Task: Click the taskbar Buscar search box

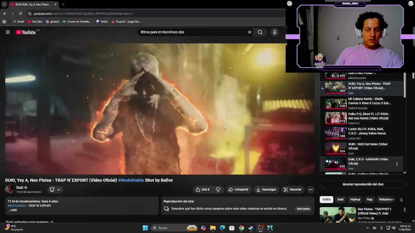Action: 175,228
